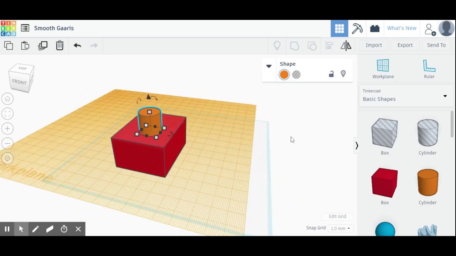Group the selected shapes

click(x=295, y=46)
